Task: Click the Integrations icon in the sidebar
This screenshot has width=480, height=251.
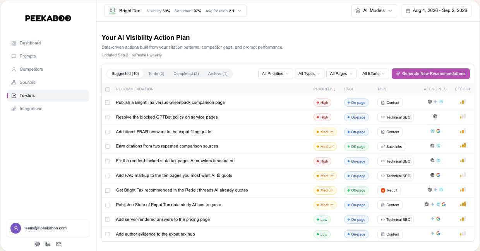Action: [14, 109]
